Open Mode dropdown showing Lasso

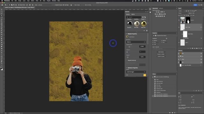pyautogui.click(x=45, y=5)
